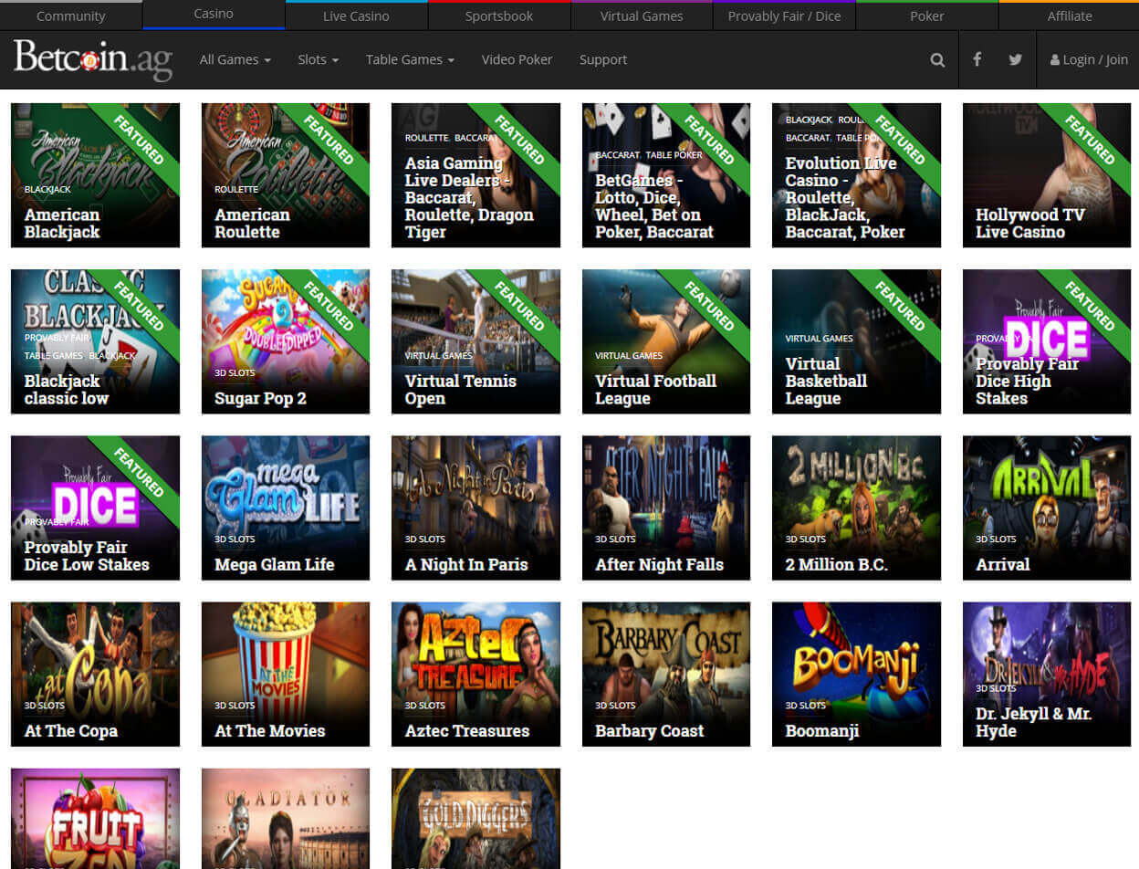Viewport: 1139px width, 869px height.
Task: Click the search magnifier icon
Action: (x=937, y=60)
